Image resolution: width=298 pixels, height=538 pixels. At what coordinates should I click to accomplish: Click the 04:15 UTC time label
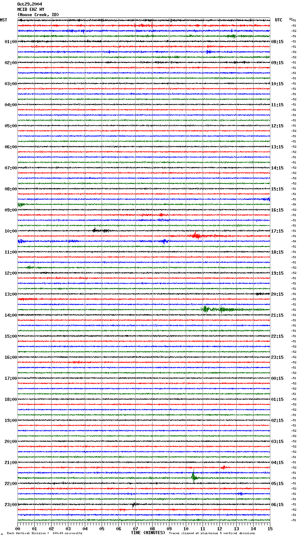pos(277,463)
